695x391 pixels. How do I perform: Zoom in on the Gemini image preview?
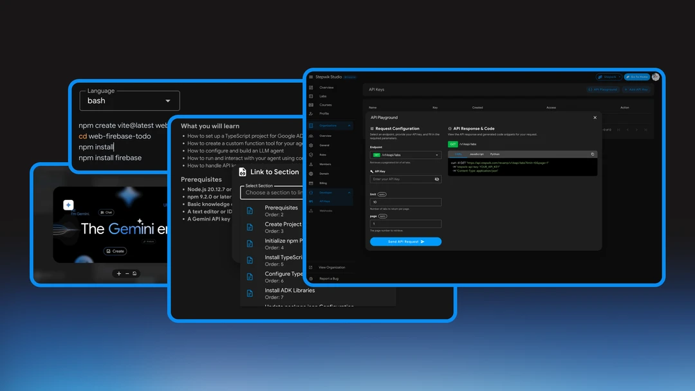119,273
